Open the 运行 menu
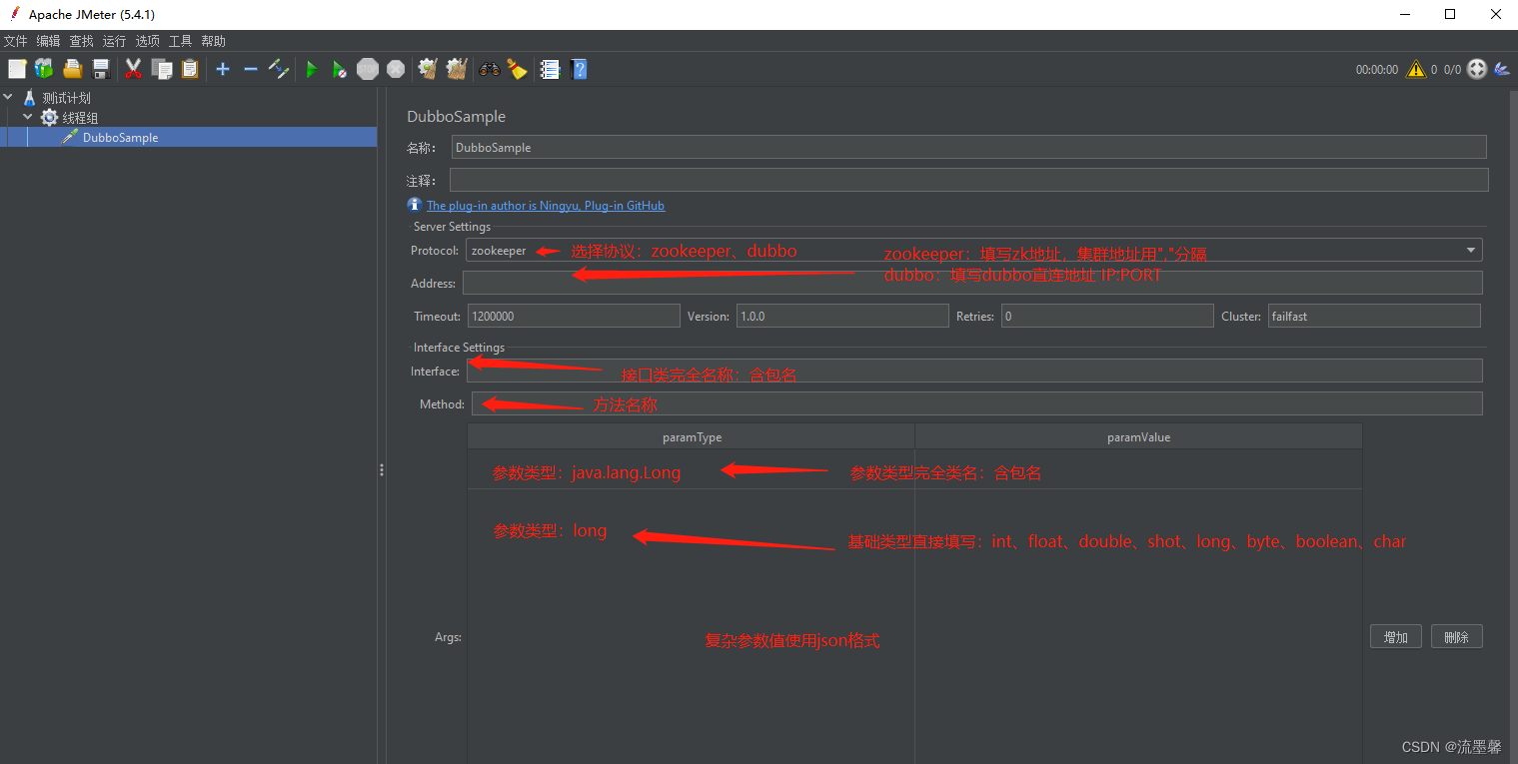 tap(114, 41)
